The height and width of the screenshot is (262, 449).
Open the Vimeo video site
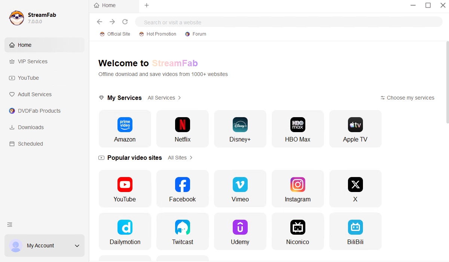pyautogui.click(x=240, y=188)
